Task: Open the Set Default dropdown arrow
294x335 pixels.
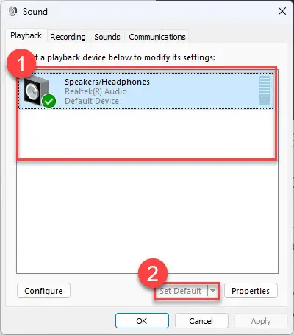Action: tap(212, 291)
